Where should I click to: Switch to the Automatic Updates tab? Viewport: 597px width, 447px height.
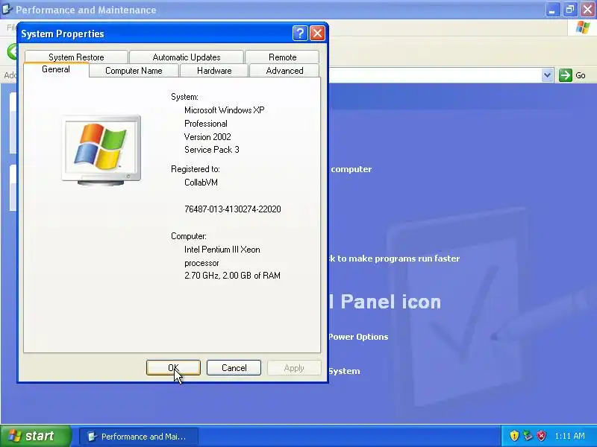(x=186, y=57)
